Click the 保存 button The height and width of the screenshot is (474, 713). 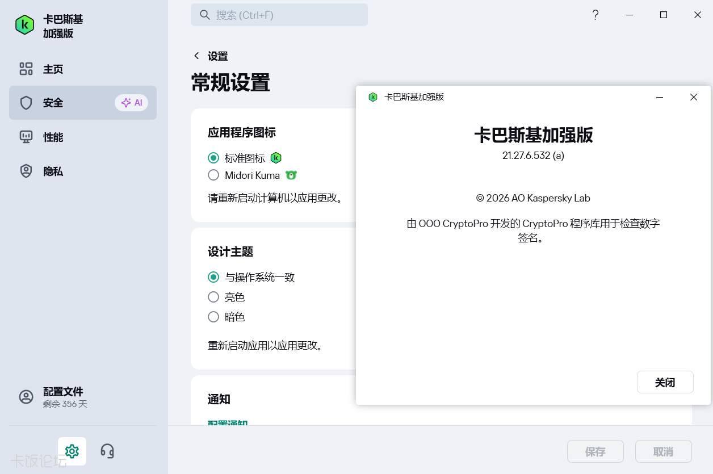click(x=595, y=452)
